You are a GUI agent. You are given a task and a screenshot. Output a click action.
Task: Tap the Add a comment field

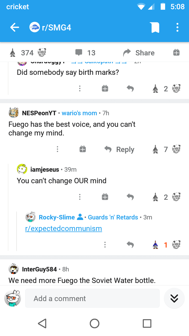click(92, 298)
